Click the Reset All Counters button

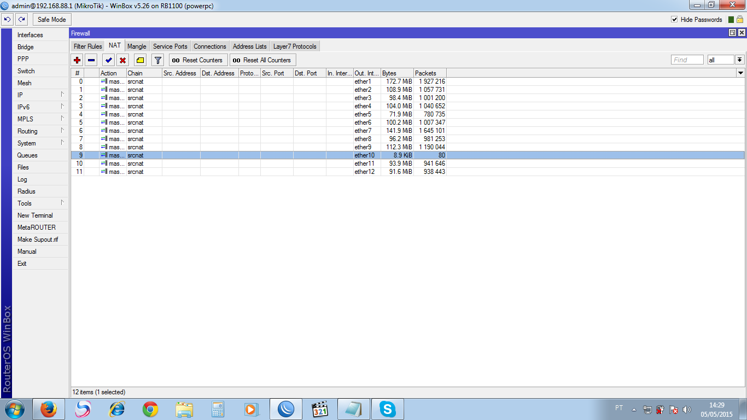(x=263, y=60)
